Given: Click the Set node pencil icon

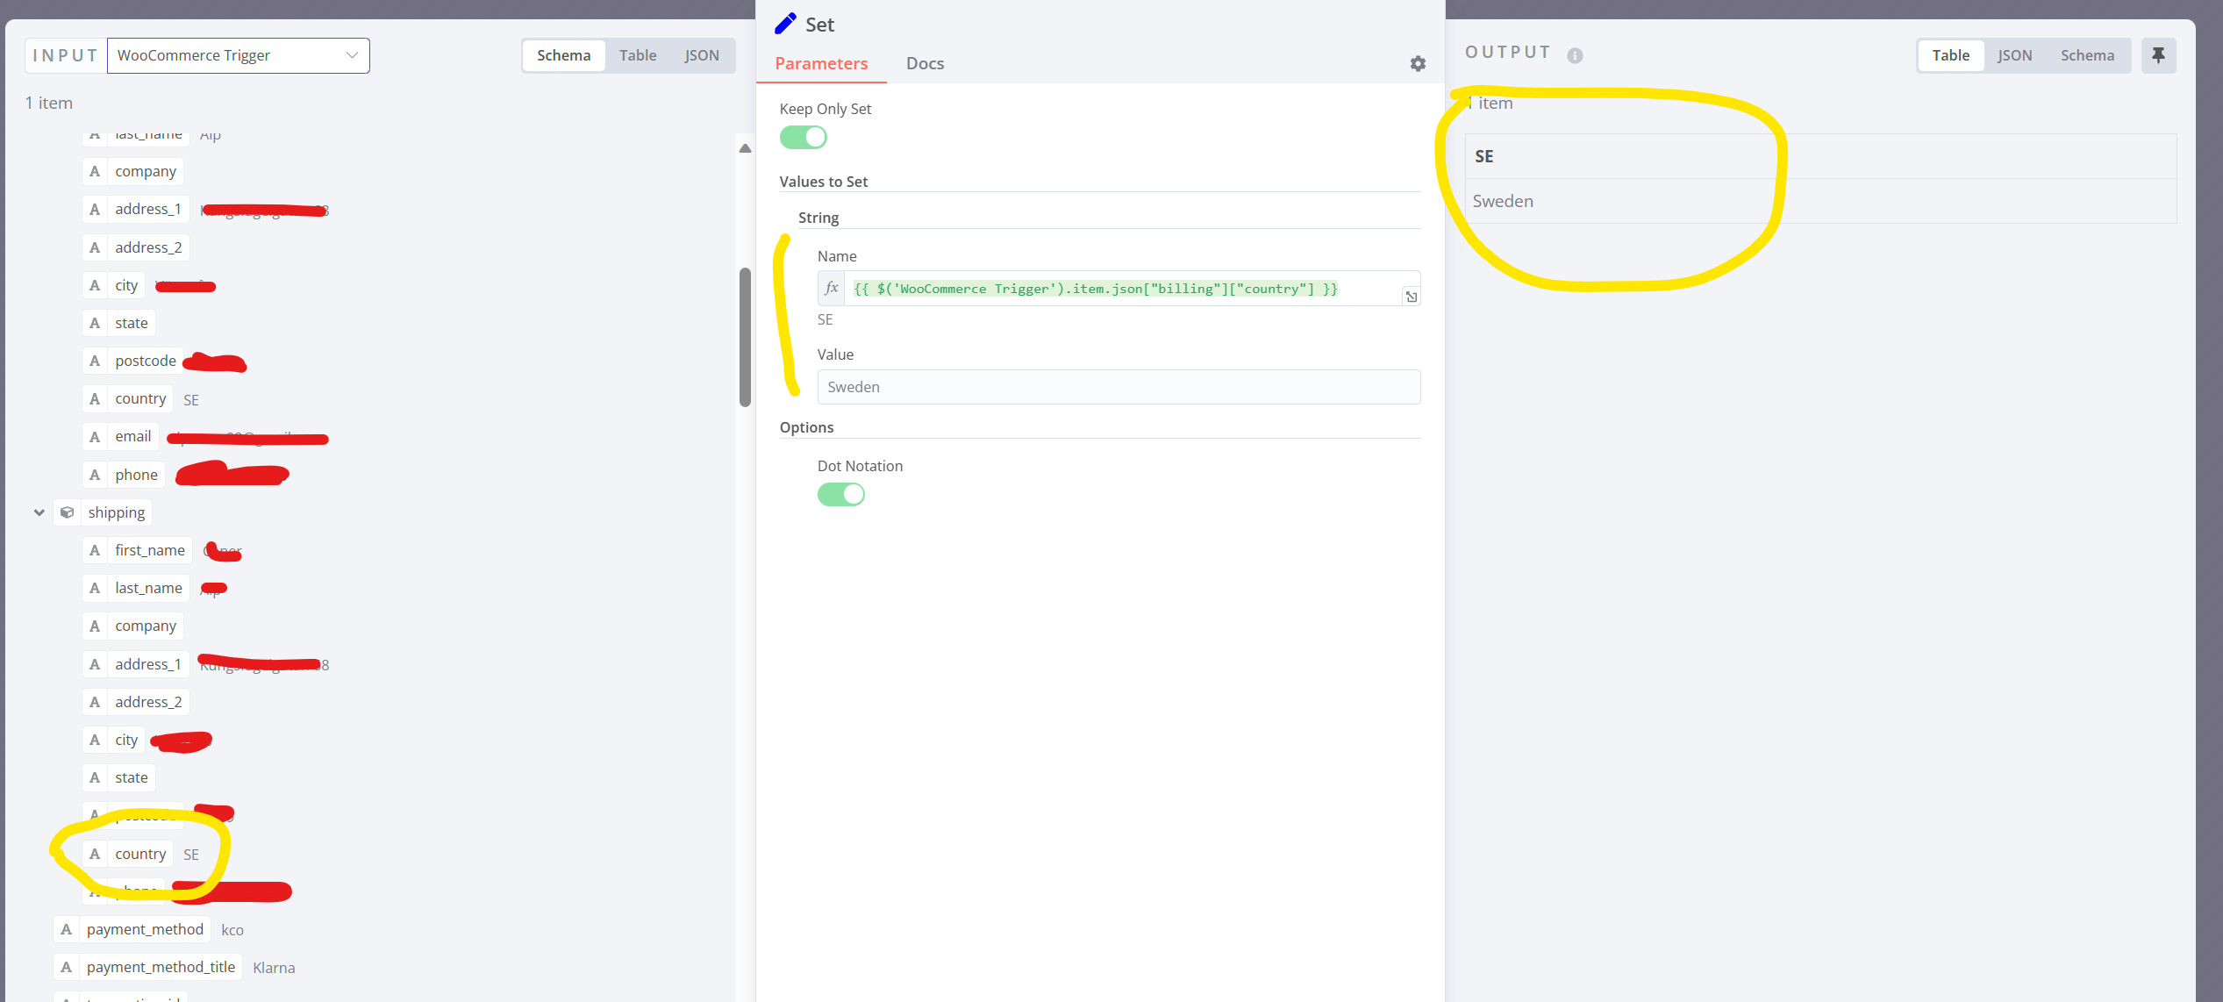Looking at the screenshot, I should coord(785,24).
